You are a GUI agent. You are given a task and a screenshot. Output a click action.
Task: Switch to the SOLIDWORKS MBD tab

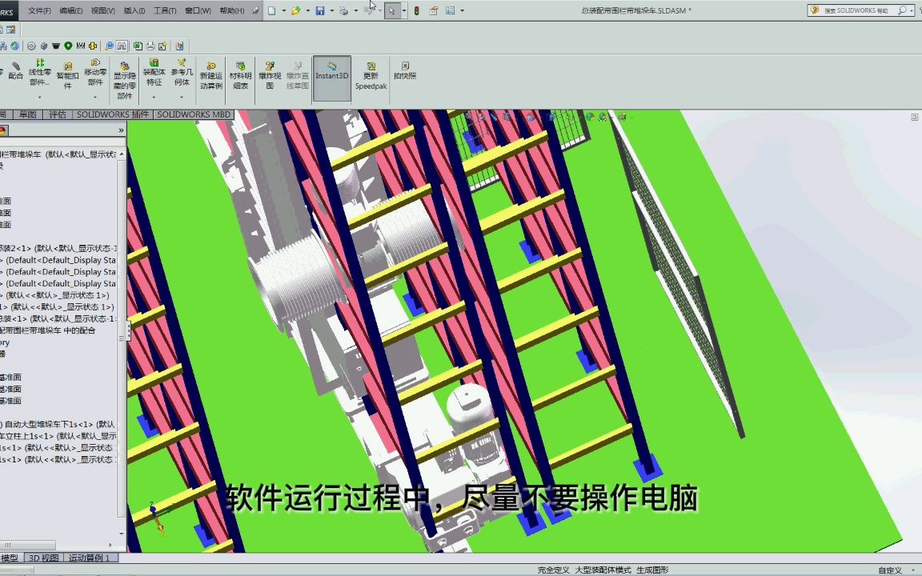(x=194, y=114)
